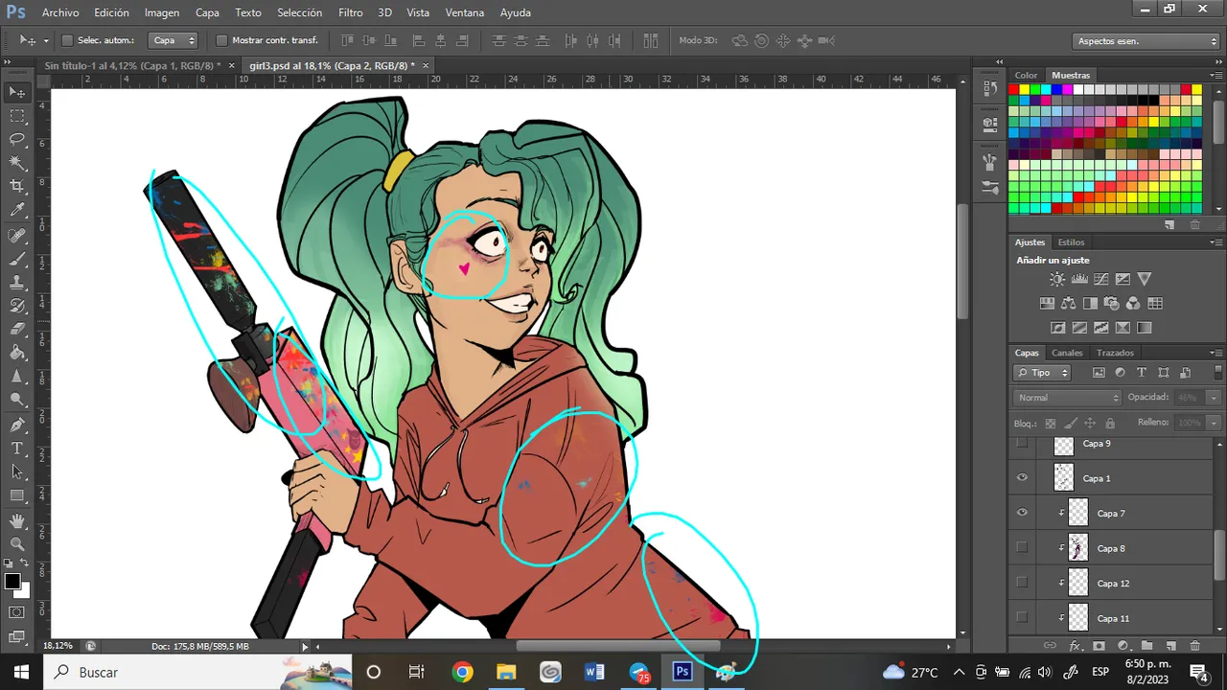
Task: Click the zoom percentage field 18,12%
Action: (x=58, y=646)
